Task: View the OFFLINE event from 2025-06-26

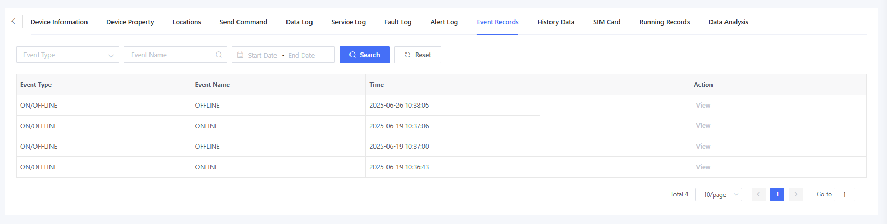Action: tap(703, 105)
